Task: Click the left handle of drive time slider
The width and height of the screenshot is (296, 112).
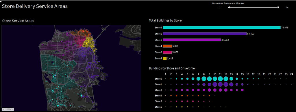Action: coord(229,7)
